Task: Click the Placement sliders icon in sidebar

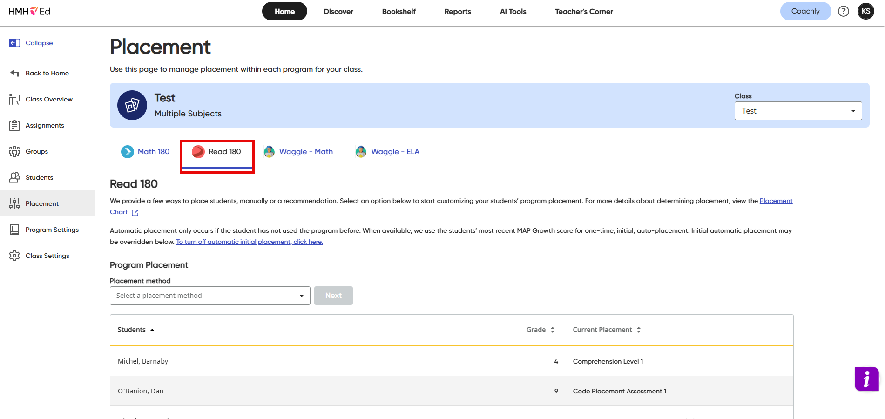Action: (14, 203)
